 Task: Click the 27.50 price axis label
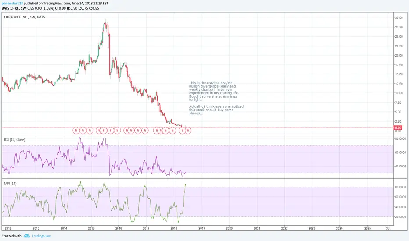(399, 27)
